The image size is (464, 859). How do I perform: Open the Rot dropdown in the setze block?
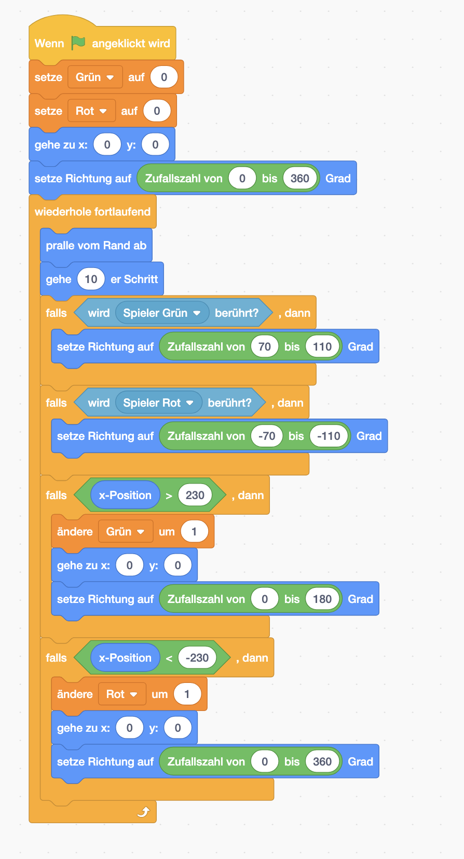point(91,111)
